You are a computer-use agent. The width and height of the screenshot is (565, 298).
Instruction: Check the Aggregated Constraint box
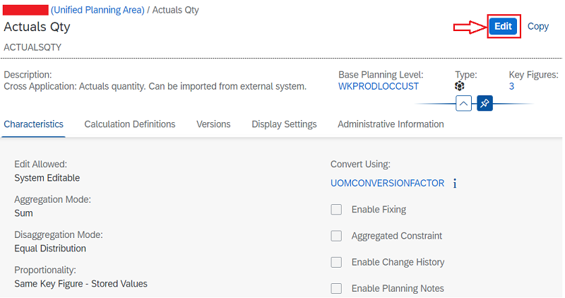[336, 236]
